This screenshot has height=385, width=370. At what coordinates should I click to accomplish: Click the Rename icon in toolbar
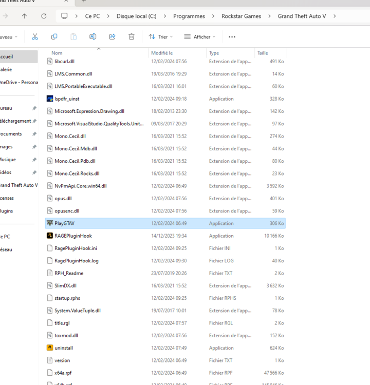tap(92, 37)
